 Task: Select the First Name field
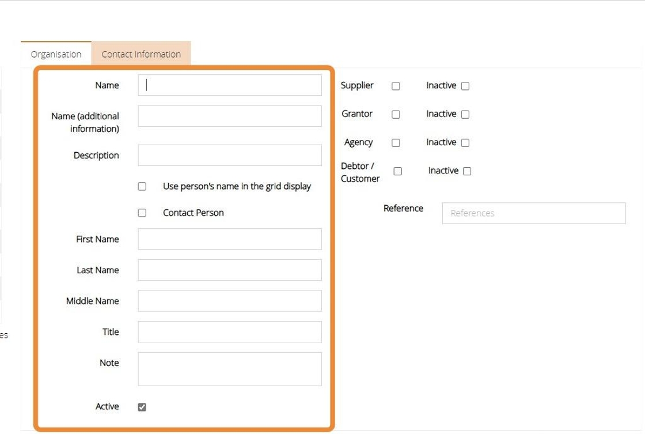(230, 239)
